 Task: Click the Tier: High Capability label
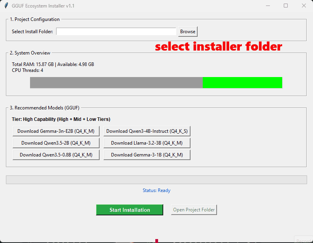(x=61, y=119)
